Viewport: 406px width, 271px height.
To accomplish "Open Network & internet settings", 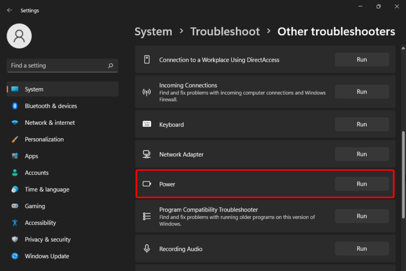I will click(x=50, y=123).
